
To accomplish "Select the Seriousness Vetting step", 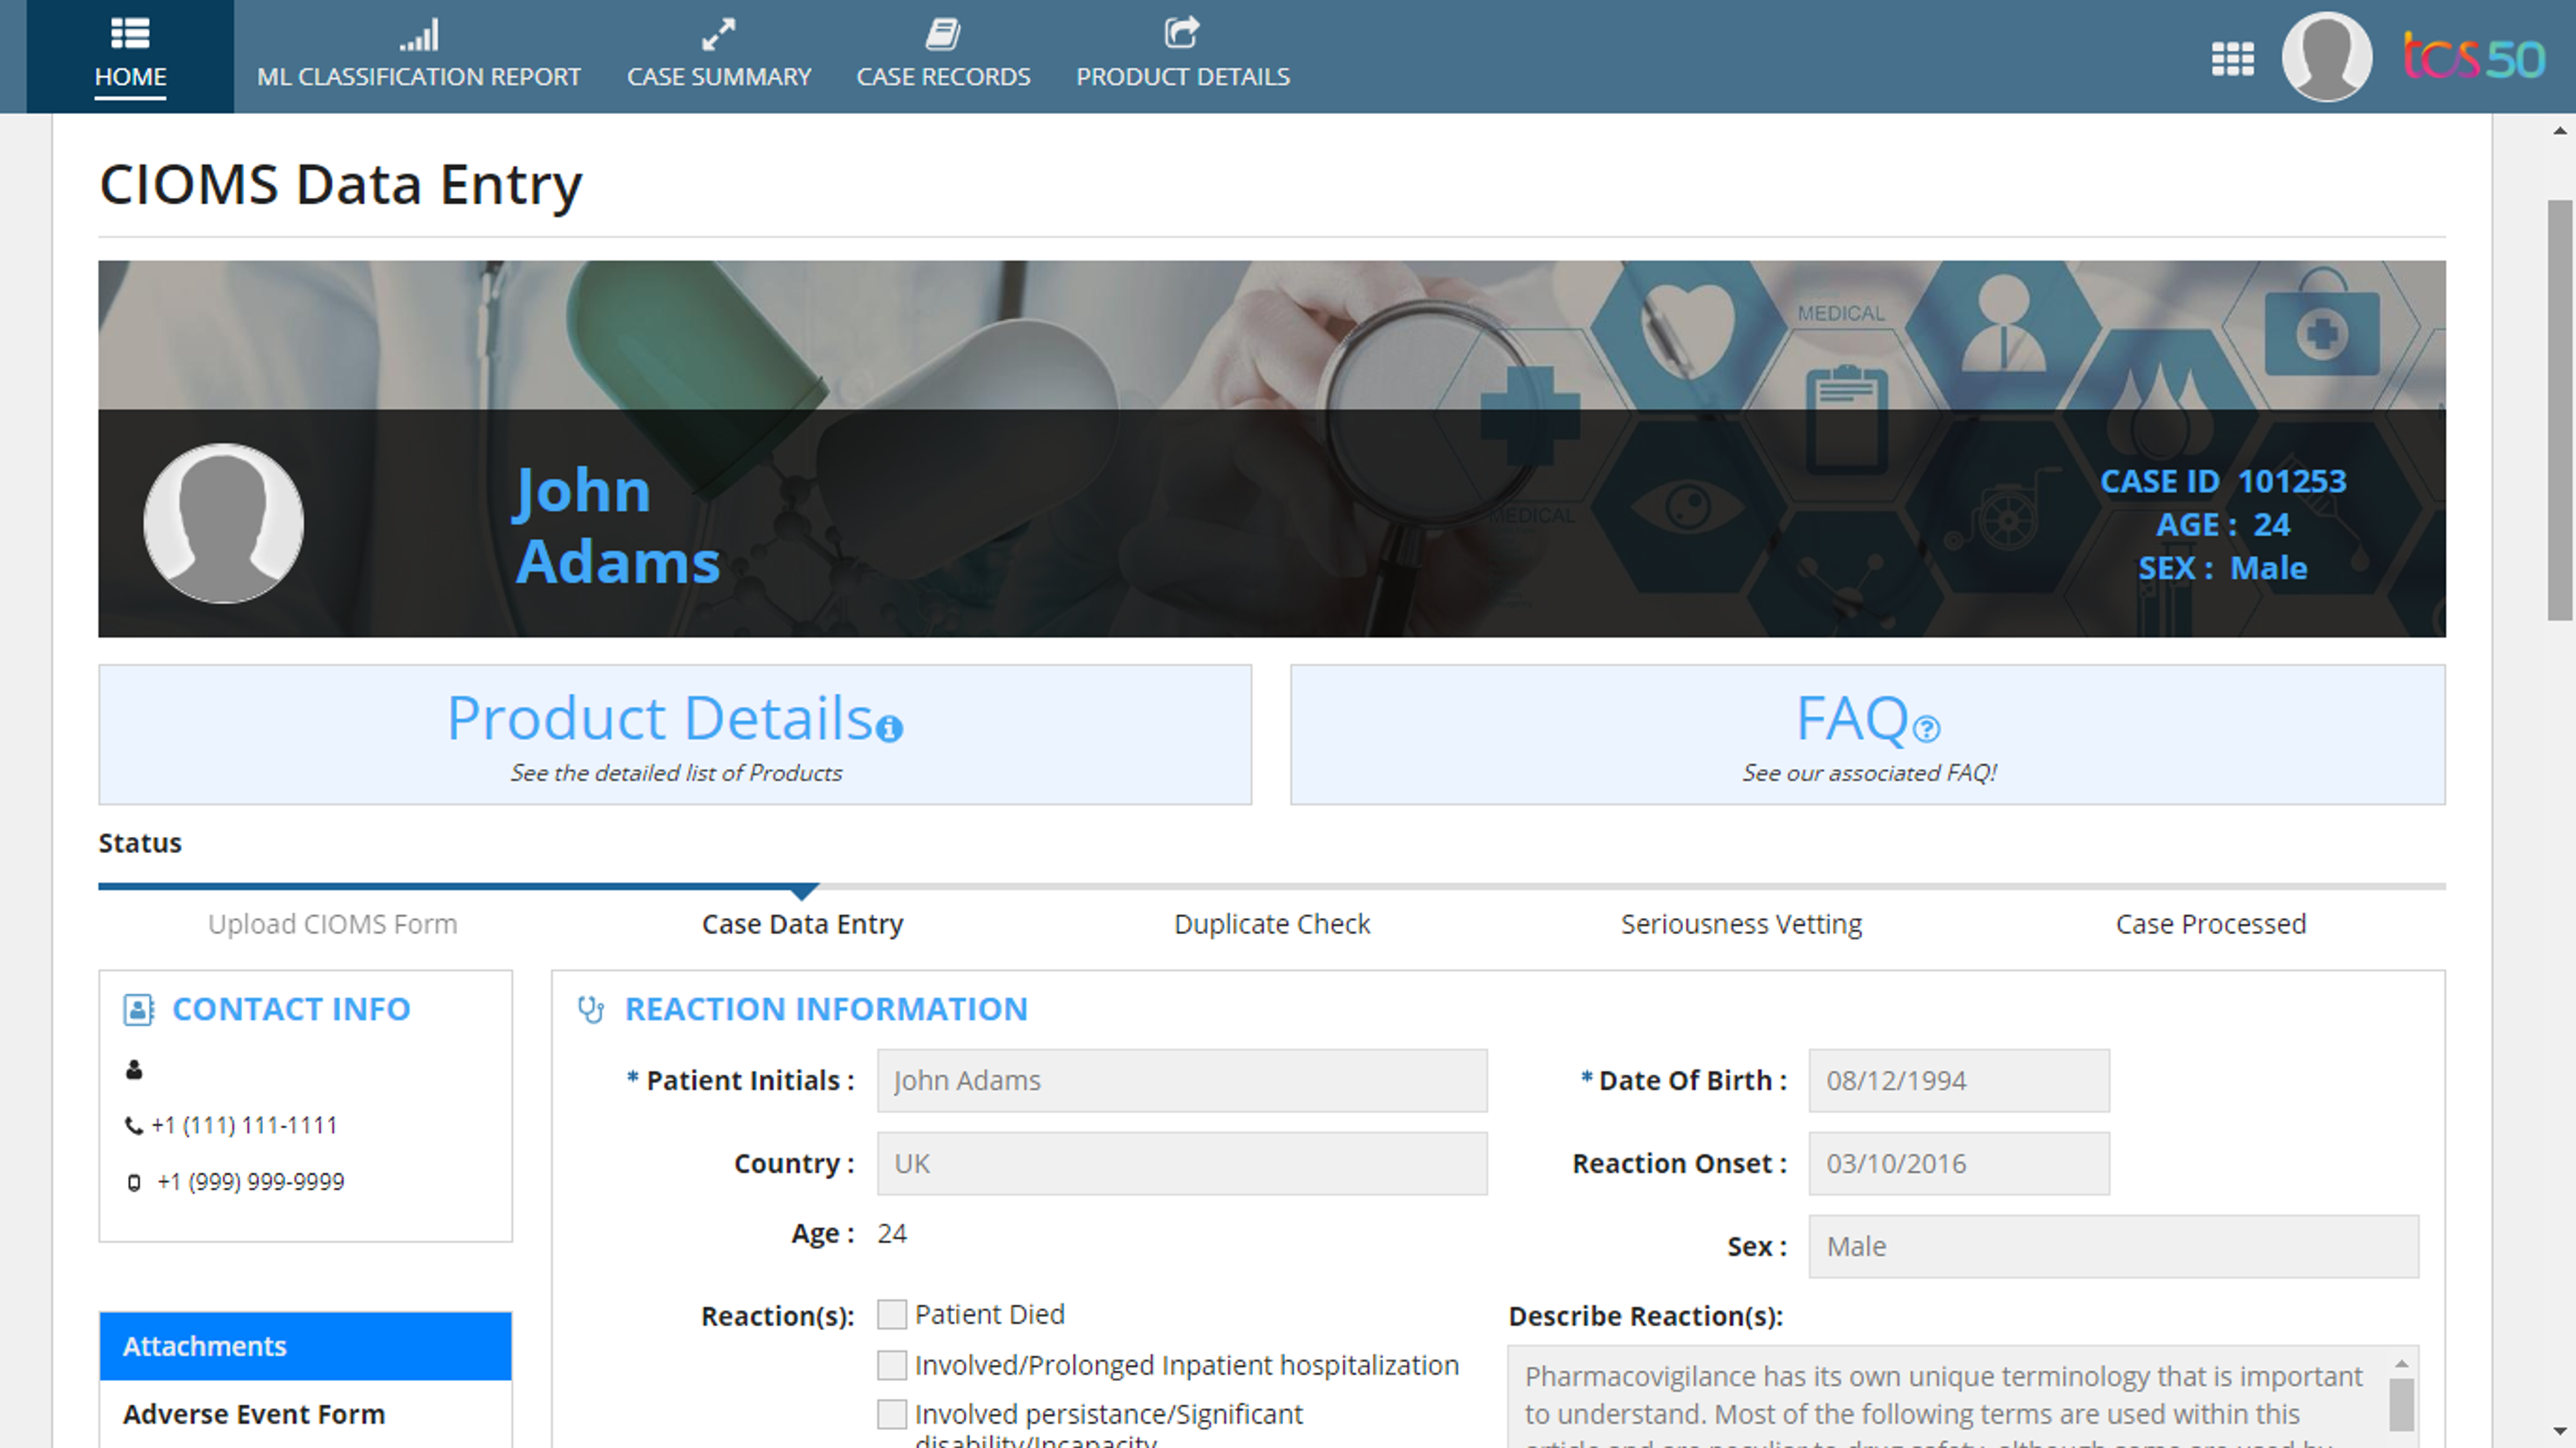I will click(1741, 924).
